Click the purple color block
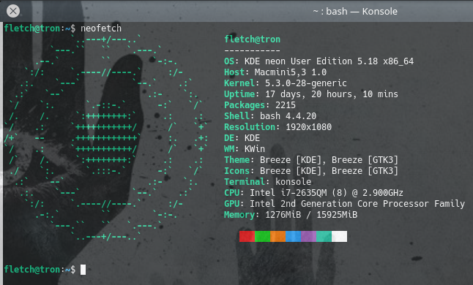Image resolution: width=473 pixels, height=285 pixels. [308, 236]
